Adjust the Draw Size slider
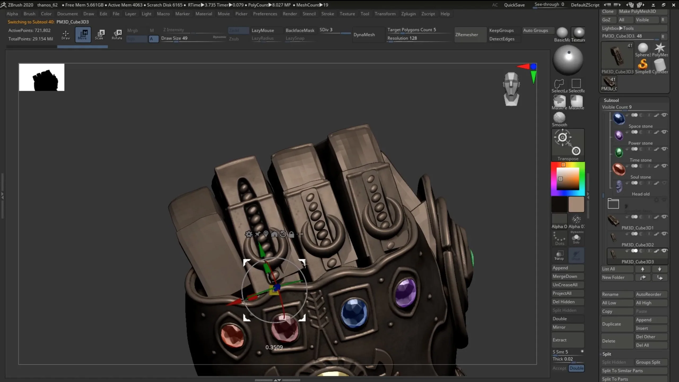 (x=193, y=38)
